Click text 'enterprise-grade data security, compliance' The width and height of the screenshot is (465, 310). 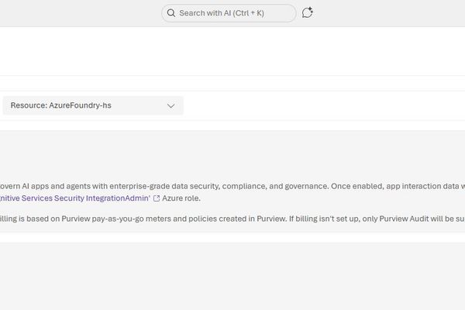(x=188, y=186)
